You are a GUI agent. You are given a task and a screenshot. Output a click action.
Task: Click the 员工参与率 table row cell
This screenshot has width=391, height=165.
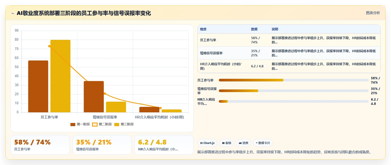tap(223, 40)
